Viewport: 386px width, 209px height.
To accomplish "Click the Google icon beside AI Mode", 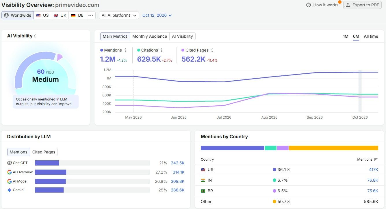I will coord(10,181).
